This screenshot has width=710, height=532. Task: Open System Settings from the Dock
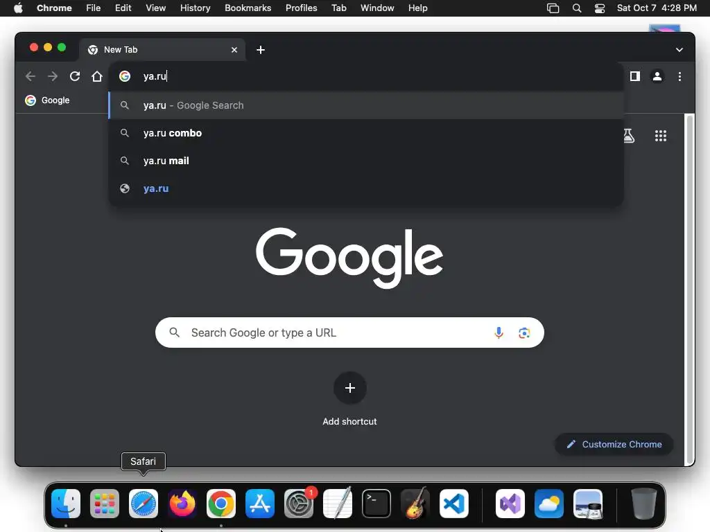(299, 504)
